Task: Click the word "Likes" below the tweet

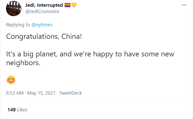Action: 22,110
